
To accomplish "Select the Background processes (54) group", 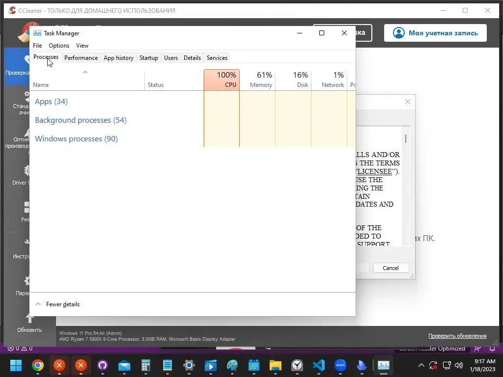I will (81, 120).
